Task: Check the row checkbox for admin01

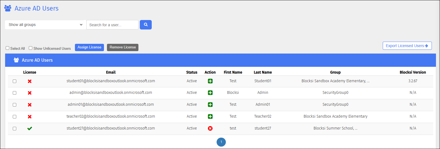Action: [x=15, y=105]
